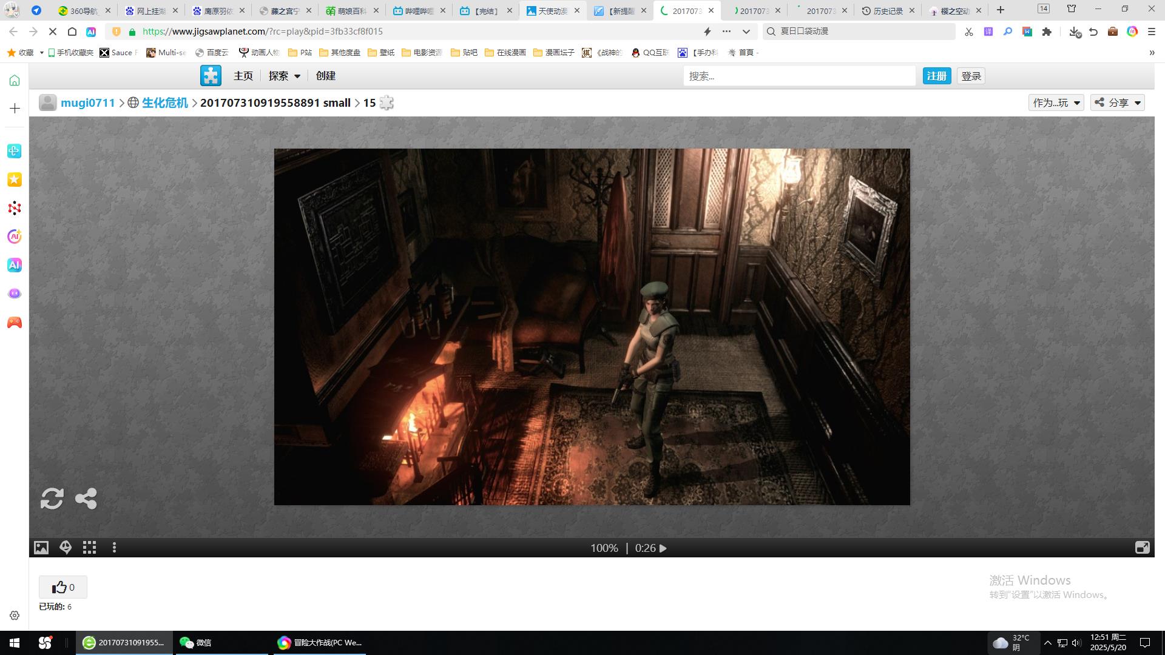Click the volume icon in system tray
The image size is (1165, 655).
[x=1076, y=643]
